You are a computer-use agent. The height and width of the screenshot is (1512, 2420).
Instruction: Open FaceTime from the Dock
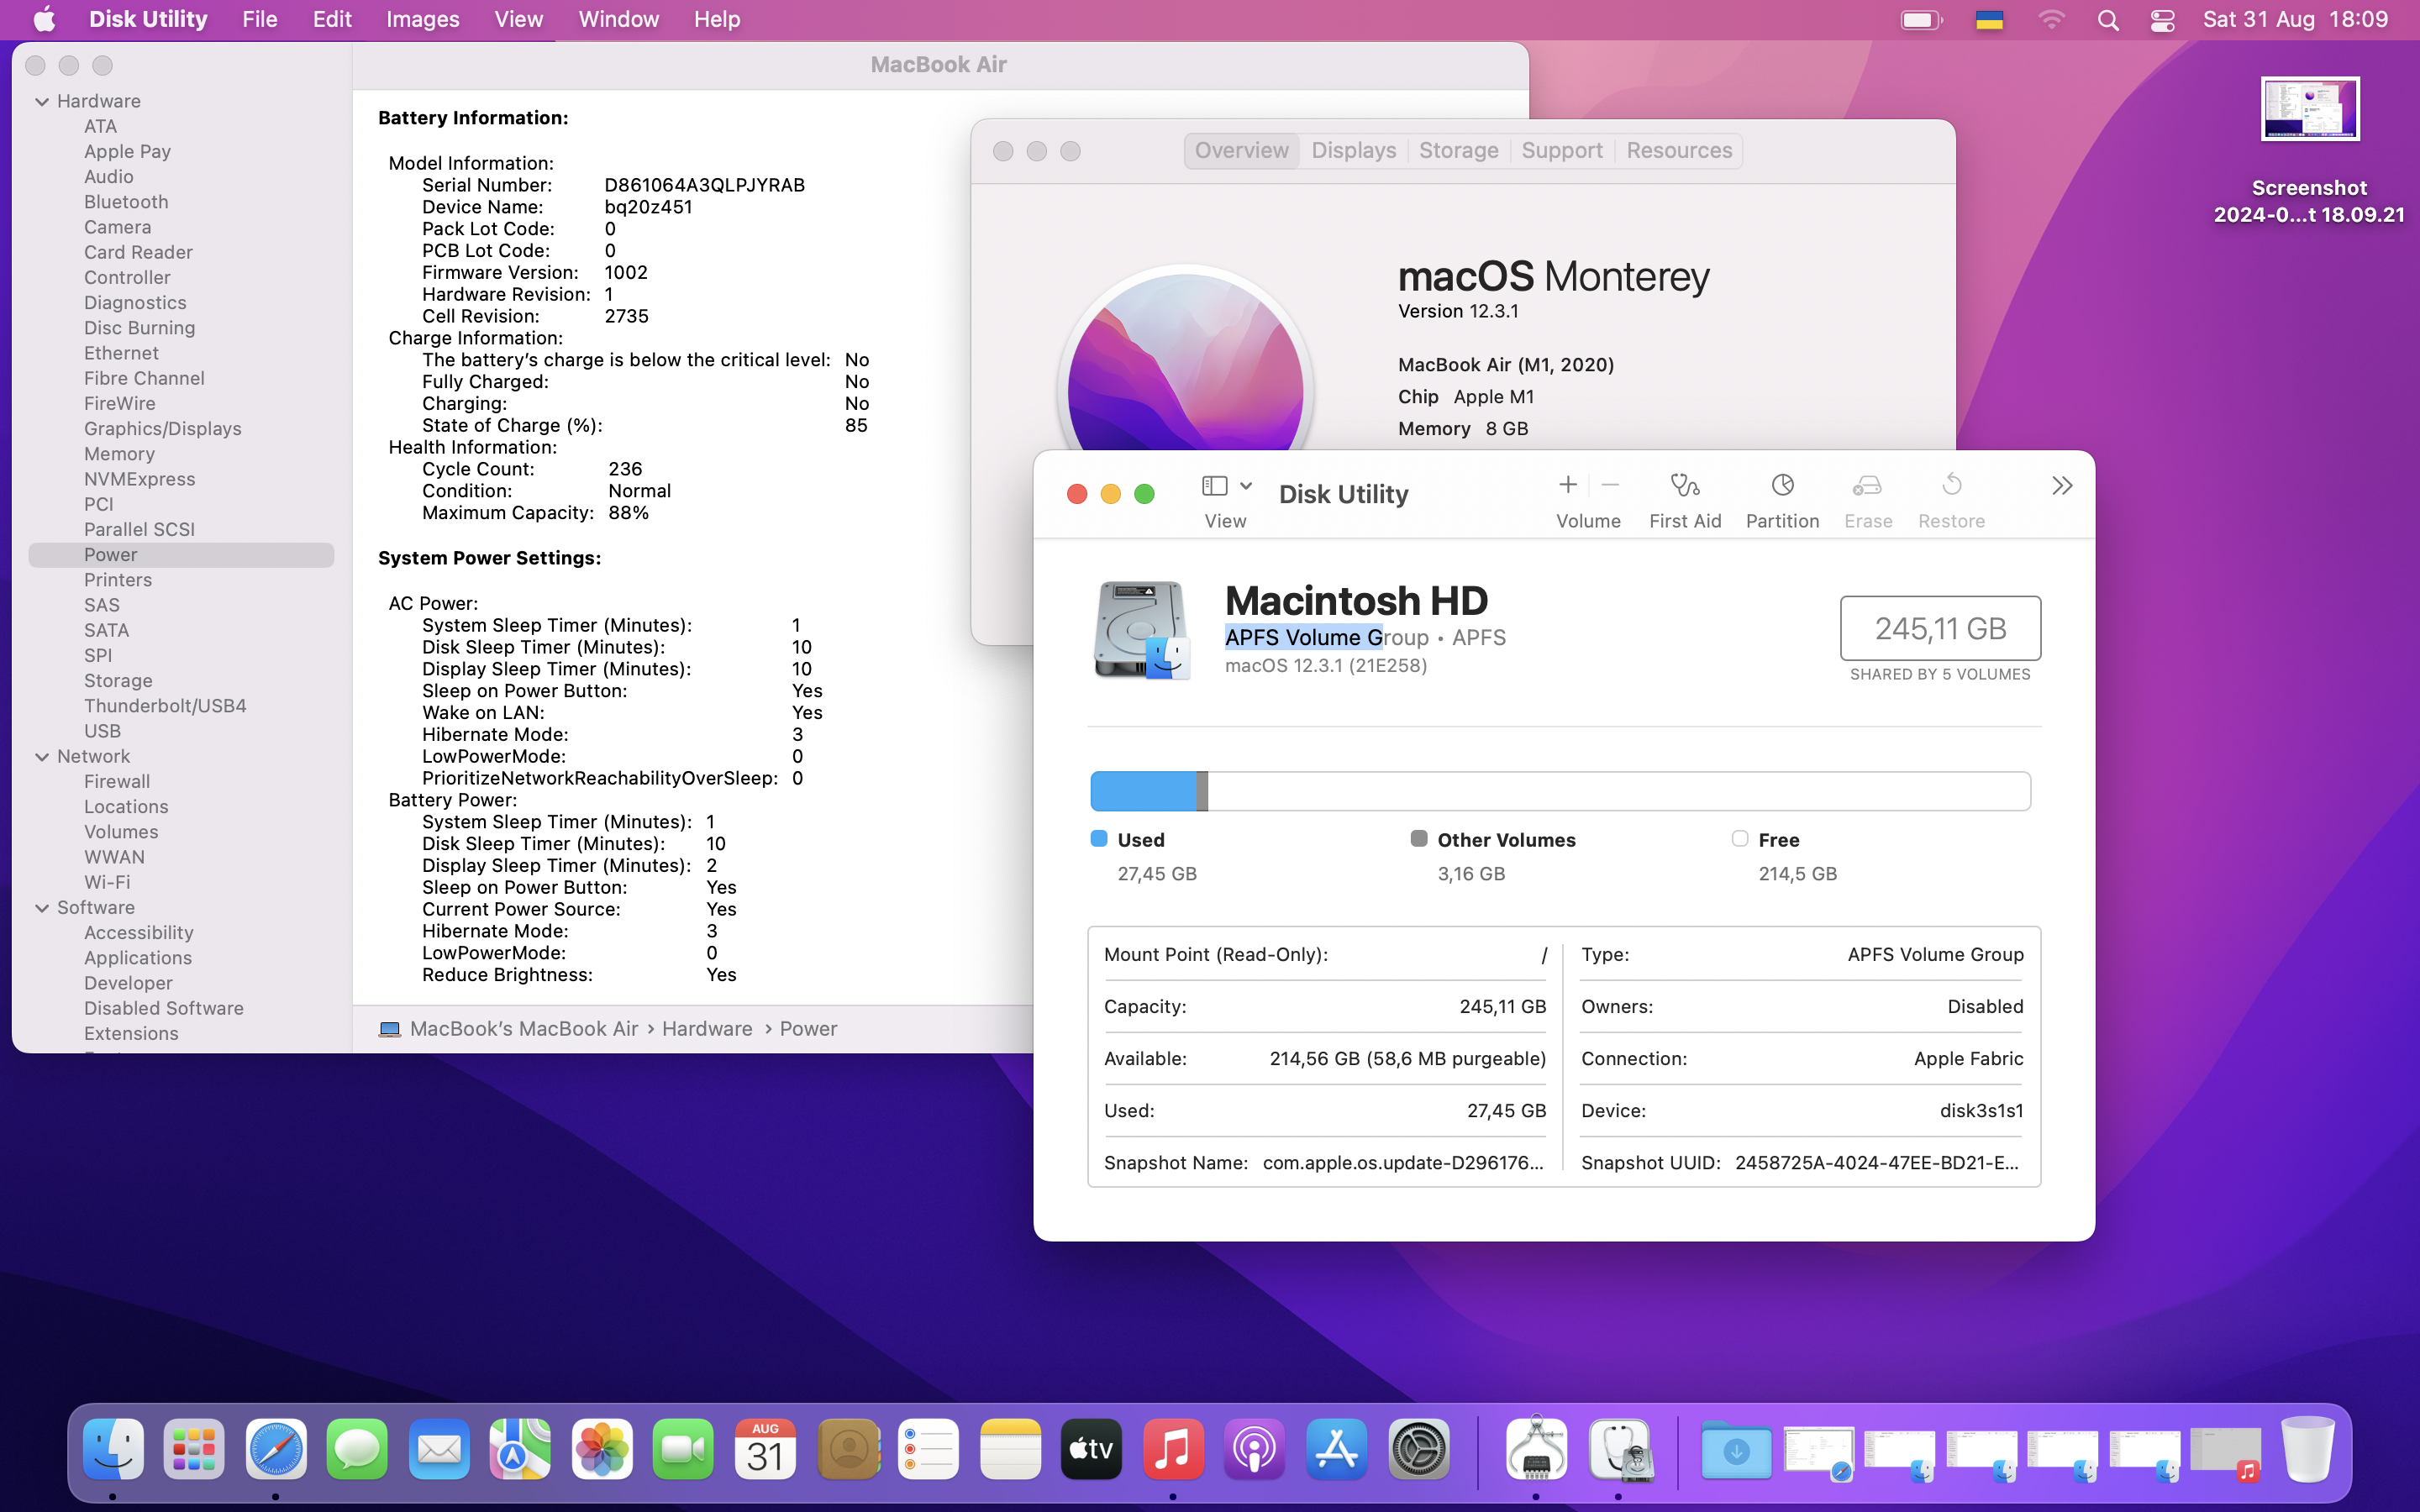click(683, 1448)
